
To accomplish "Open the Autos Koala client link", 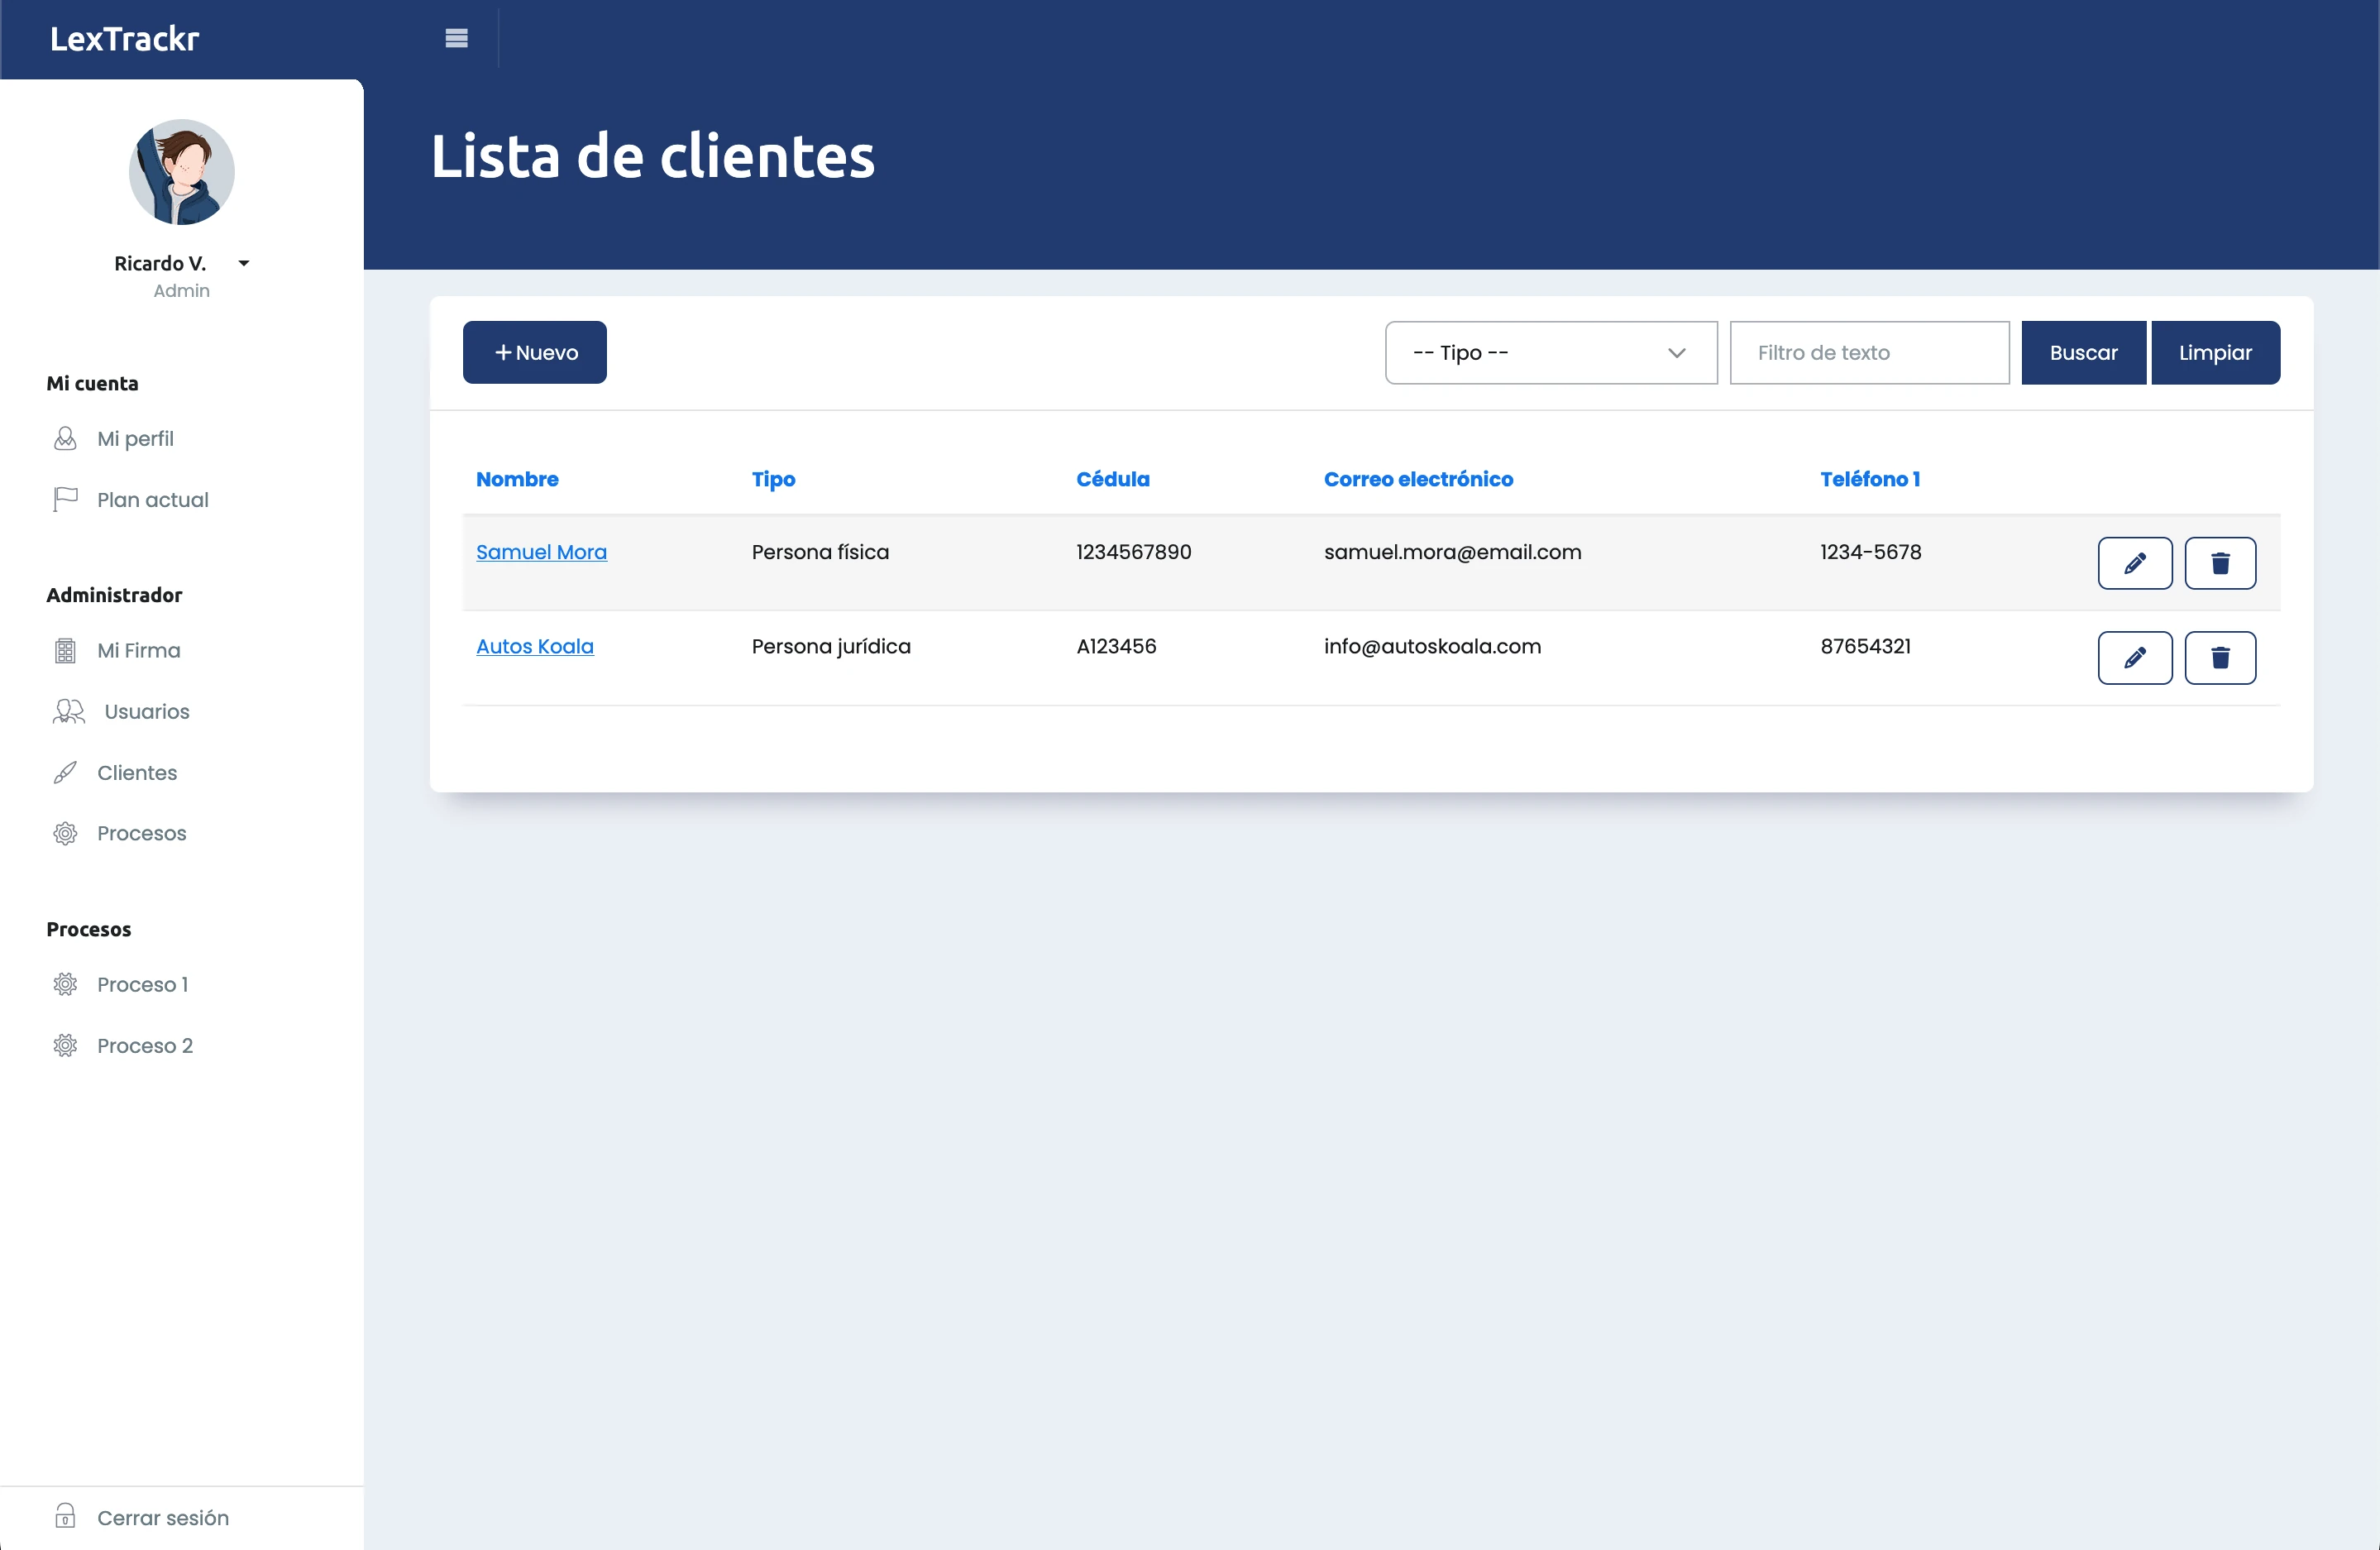I will [535, 647].
